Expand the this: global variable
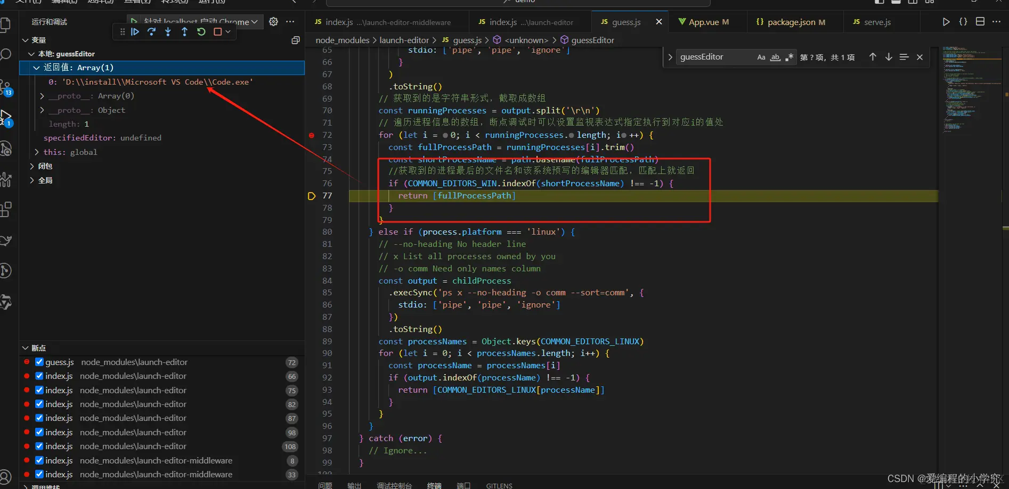The image size is (1009, 489). [37, 152]
